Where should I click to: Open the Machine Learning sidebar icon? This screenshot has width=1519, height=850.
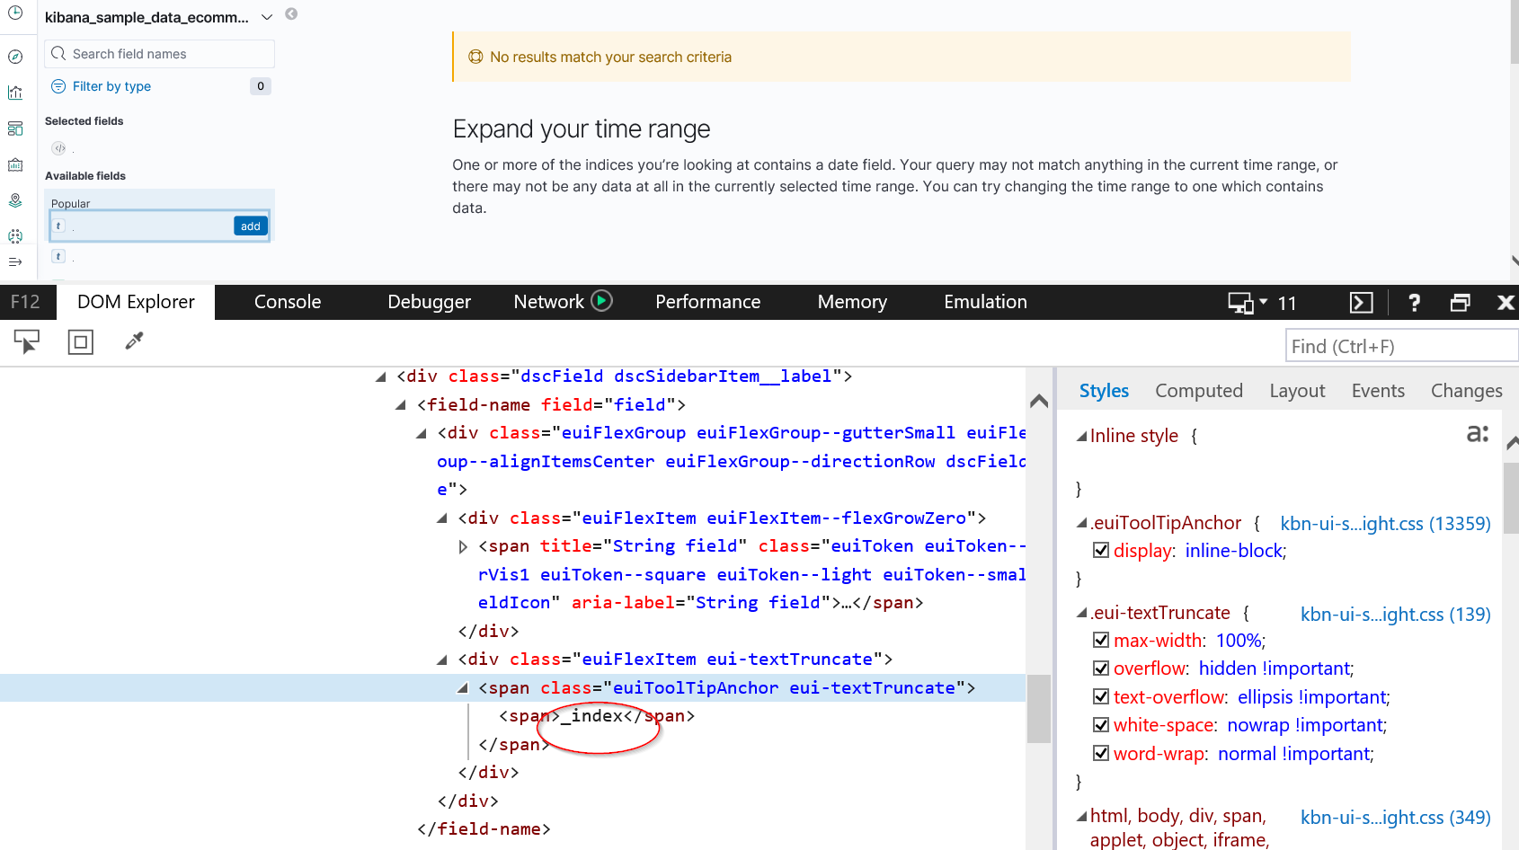tap(14, 235)
